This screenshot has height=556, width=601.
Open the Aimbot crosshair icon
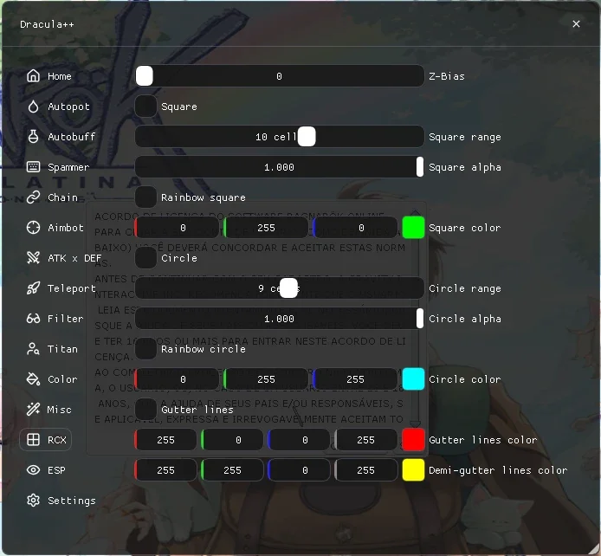[x=34, y=228]
